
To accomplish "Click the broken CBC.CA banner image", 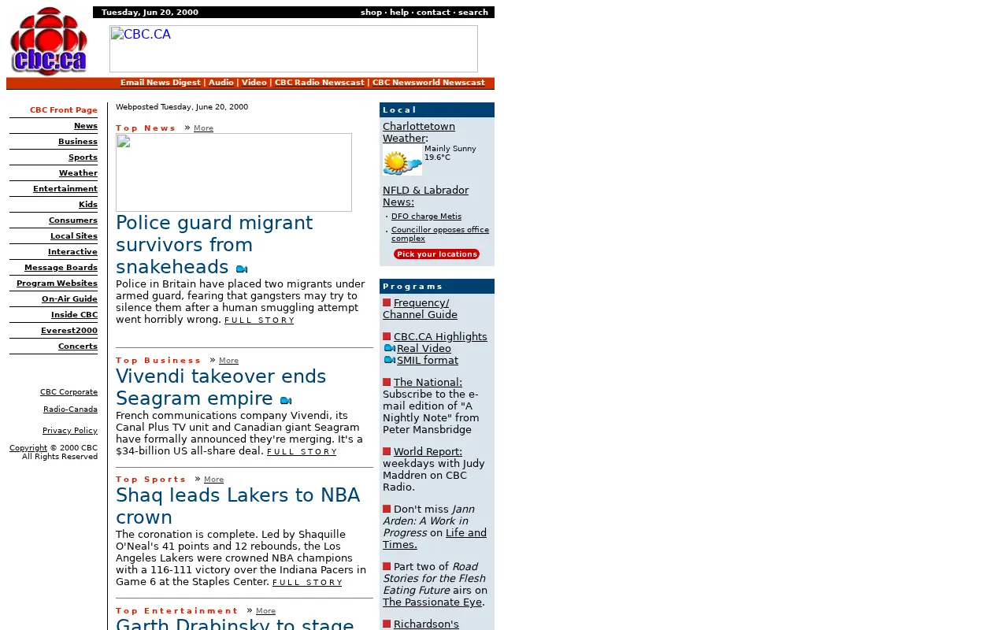I will pos(294,49).
